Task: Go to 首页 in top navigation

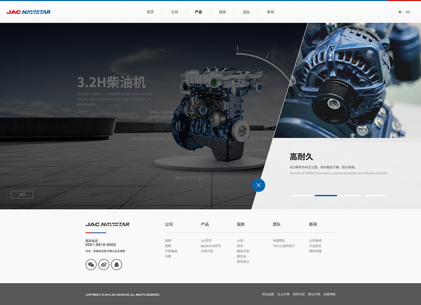Action: [151, 12]
